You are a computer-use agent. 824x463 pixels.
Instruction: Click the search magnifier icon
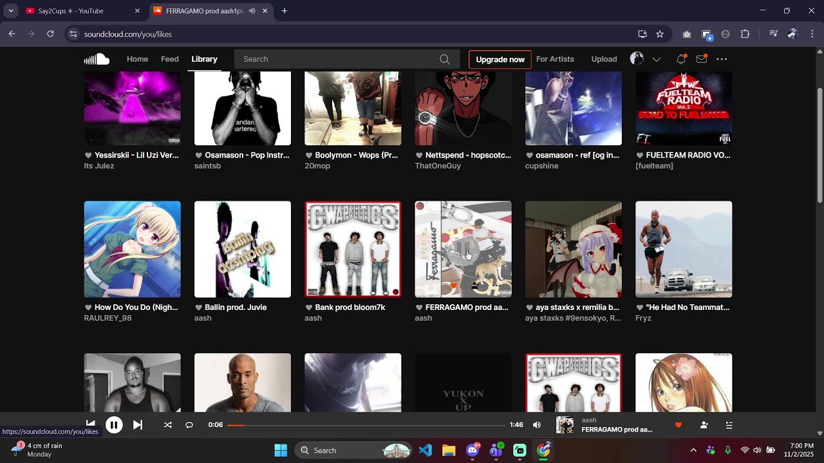click(x=445, y=59)
